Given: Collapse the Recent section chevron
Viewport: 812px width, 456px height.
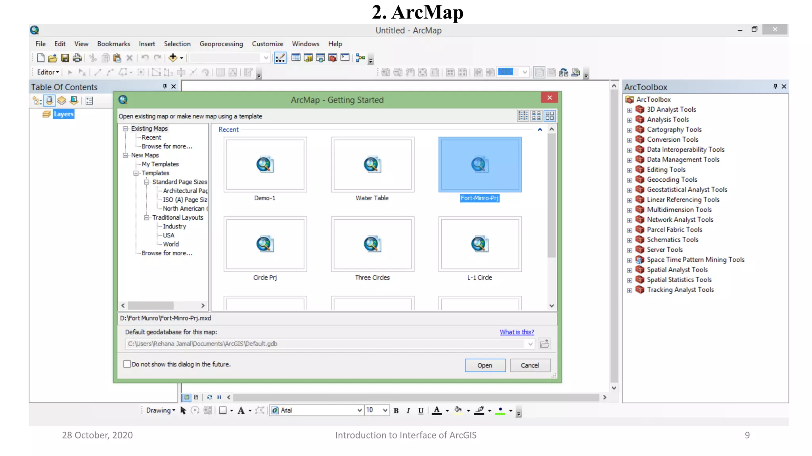Looking at the screenshot, I should click(x=540, y=129).
